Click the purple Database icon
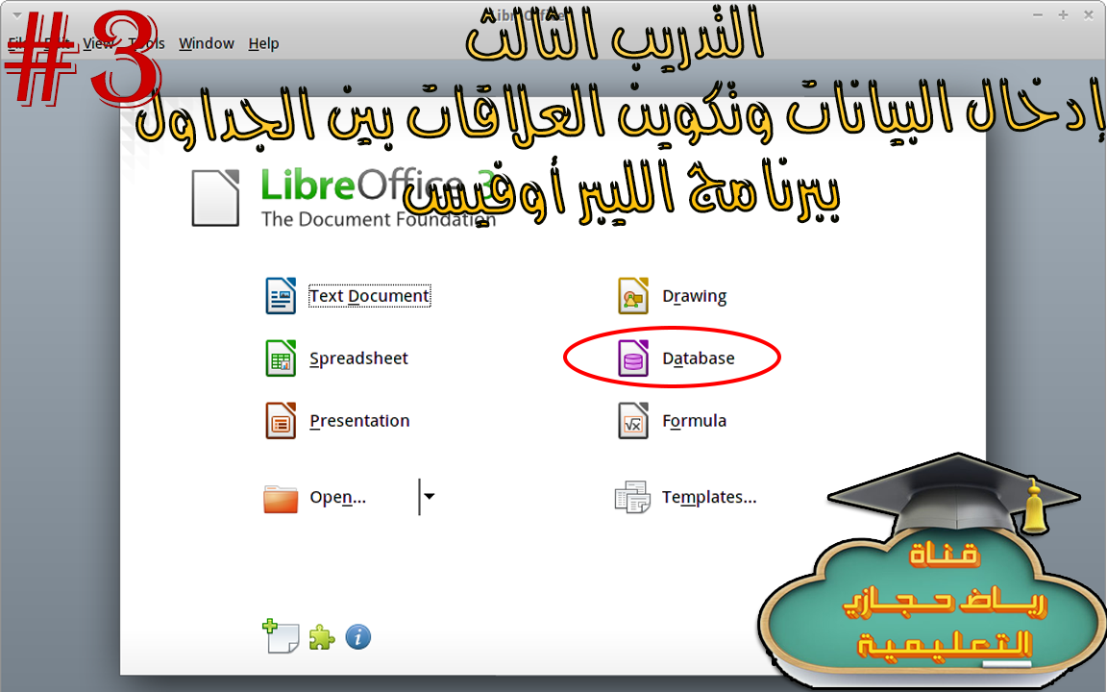The height and width of the screenshot is (692, 1107). (x=632, y=358)
